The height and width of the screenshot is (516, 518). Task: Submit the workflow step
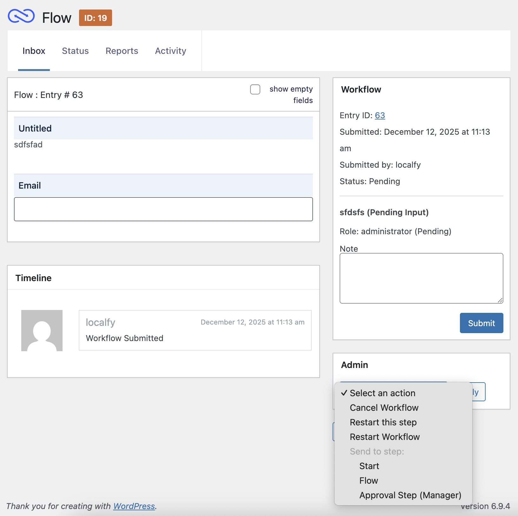pyautogui.click(x=481, y=323)
